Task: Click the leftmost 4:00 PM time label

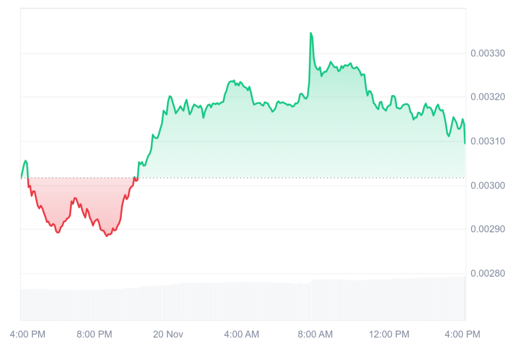Action: 28,334
